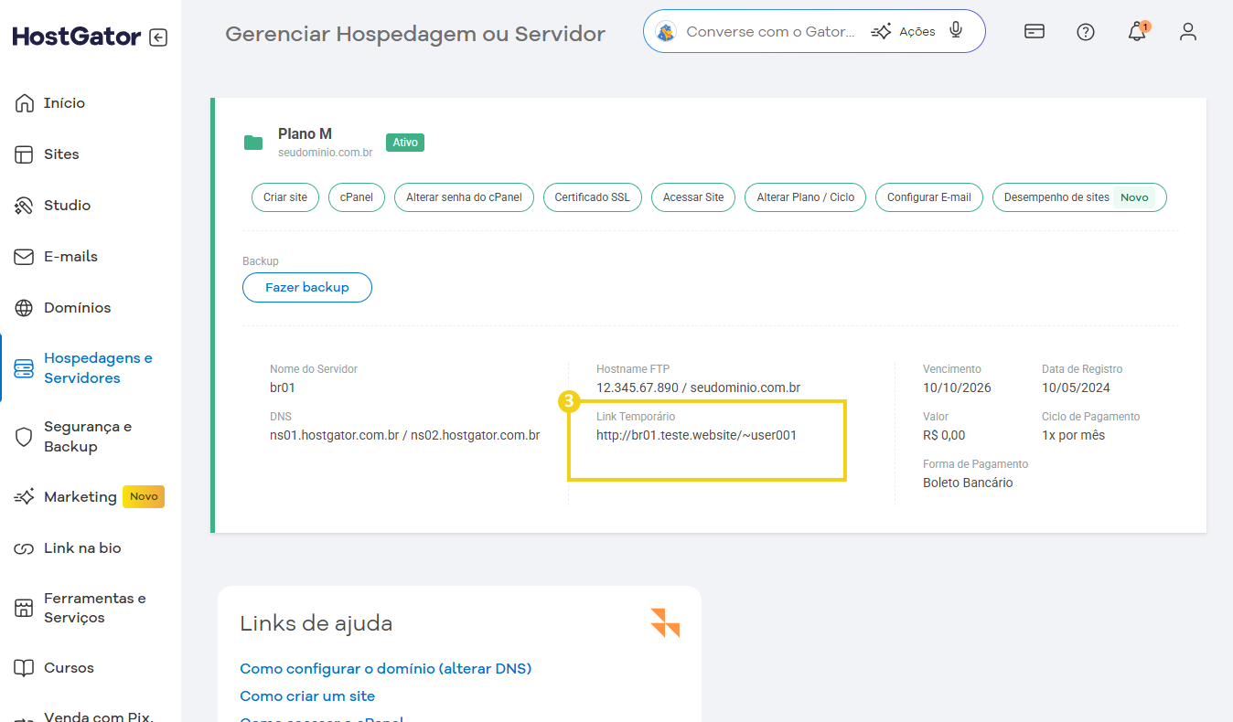The image size is (1233, 722).
Task: Open Como configurar o domínio link
Action: [x=385, y=668]
